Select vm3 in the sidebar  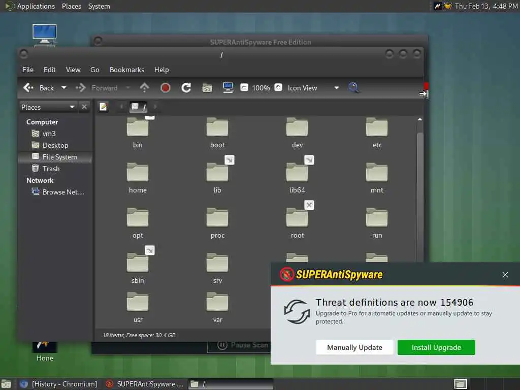click(49, 134)
